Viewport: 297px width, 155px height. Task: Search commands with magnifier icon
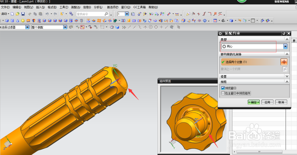click(x=106, y=14)
